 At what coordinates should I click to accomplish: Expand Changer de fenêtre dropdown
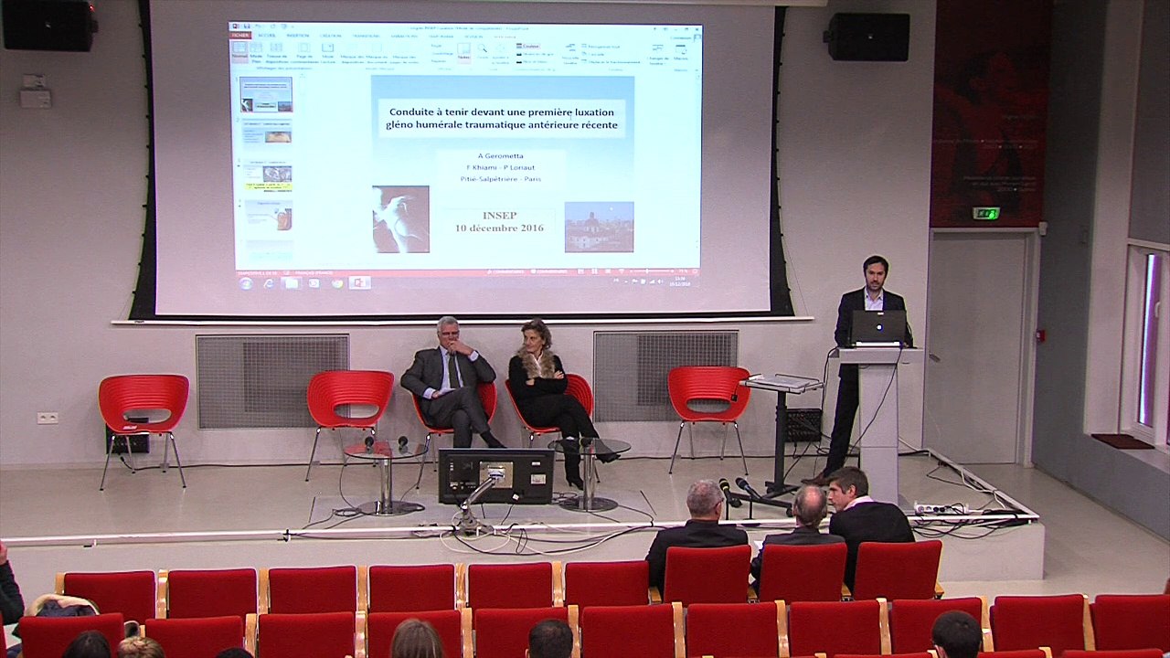coord(657,53)
